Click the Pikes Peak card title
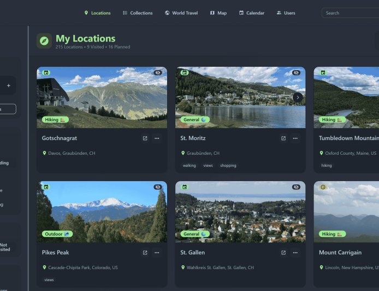Image resolution: width=379 pixels, height=291 pixels. point(55,253)
